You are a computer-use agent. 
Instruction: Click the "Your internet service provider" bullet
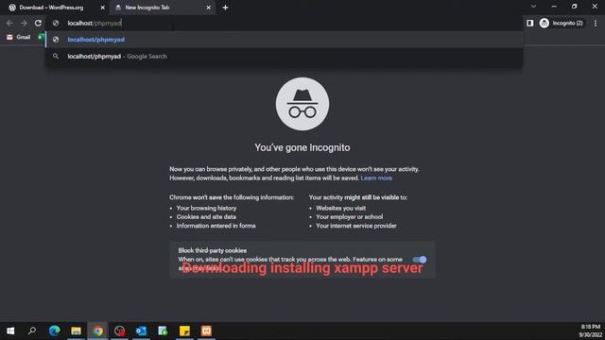point(355,226)
